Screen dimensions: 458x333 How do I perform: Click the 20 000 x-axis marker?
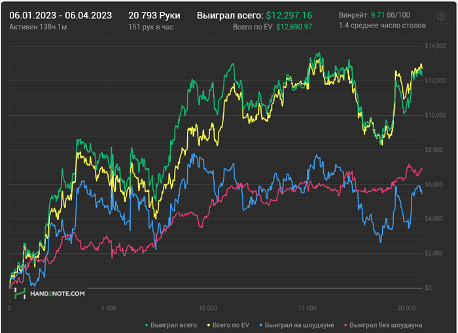406,308
